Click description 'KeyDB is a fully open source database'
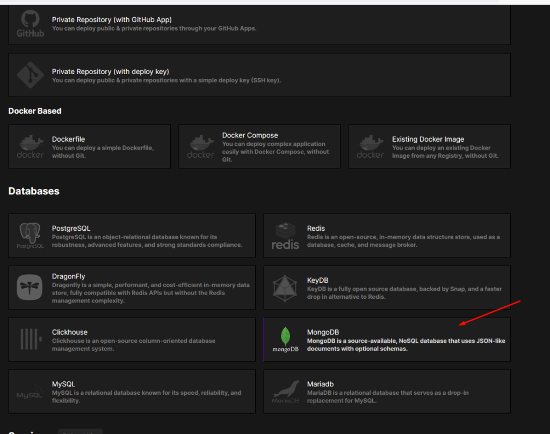The width and height of the screenshot is (550, 434). pos(404,293)
